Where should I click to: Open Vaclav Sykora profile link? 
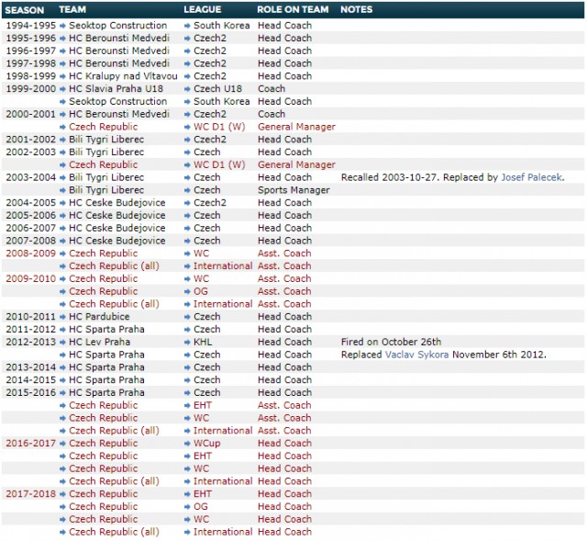(x=416, y=355)
